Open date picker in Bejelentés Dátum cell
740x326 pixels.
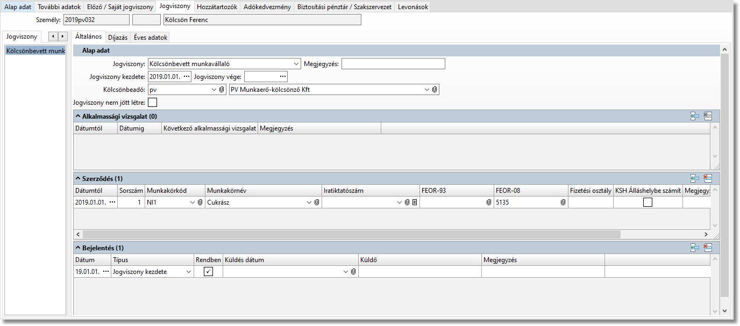pyautogui.click(x=106, y=272)
